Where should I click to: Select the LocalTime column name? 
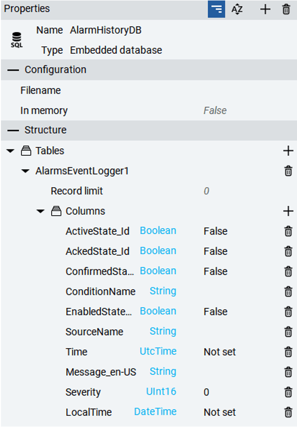89,412
